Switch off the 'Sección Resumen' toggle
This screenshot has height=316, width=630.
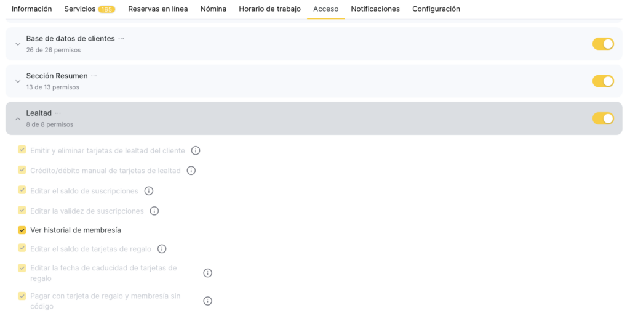pyautogui.click(x=603, y=81)
